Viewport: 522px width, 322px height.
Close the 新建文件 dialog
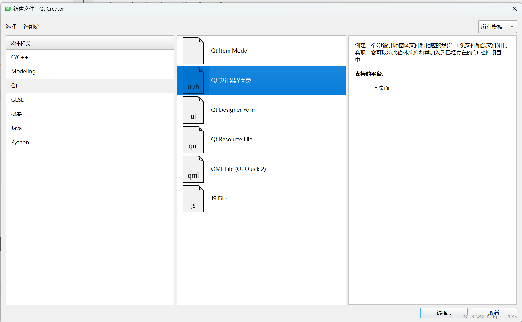515,9
